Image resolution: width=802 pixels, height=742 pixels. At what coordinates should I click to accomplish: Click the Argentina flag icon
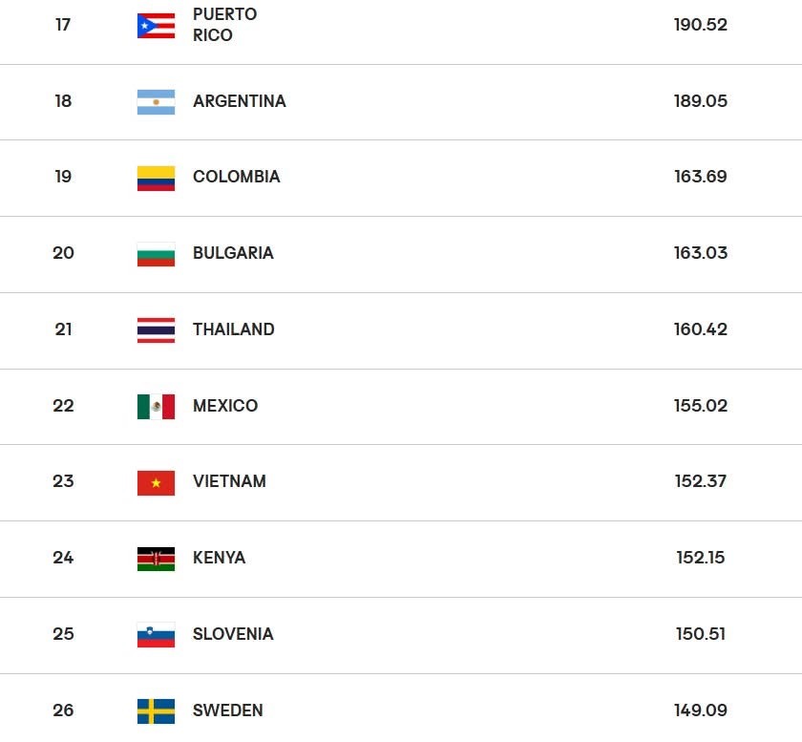(x=156, y=102)
